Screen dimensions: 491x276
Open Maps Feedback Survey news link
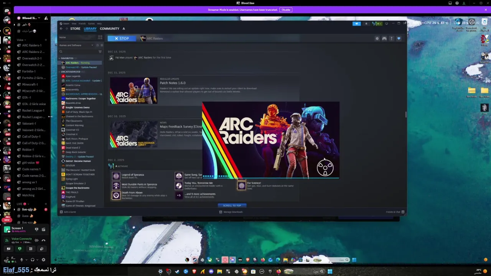[x=181, y=127]
